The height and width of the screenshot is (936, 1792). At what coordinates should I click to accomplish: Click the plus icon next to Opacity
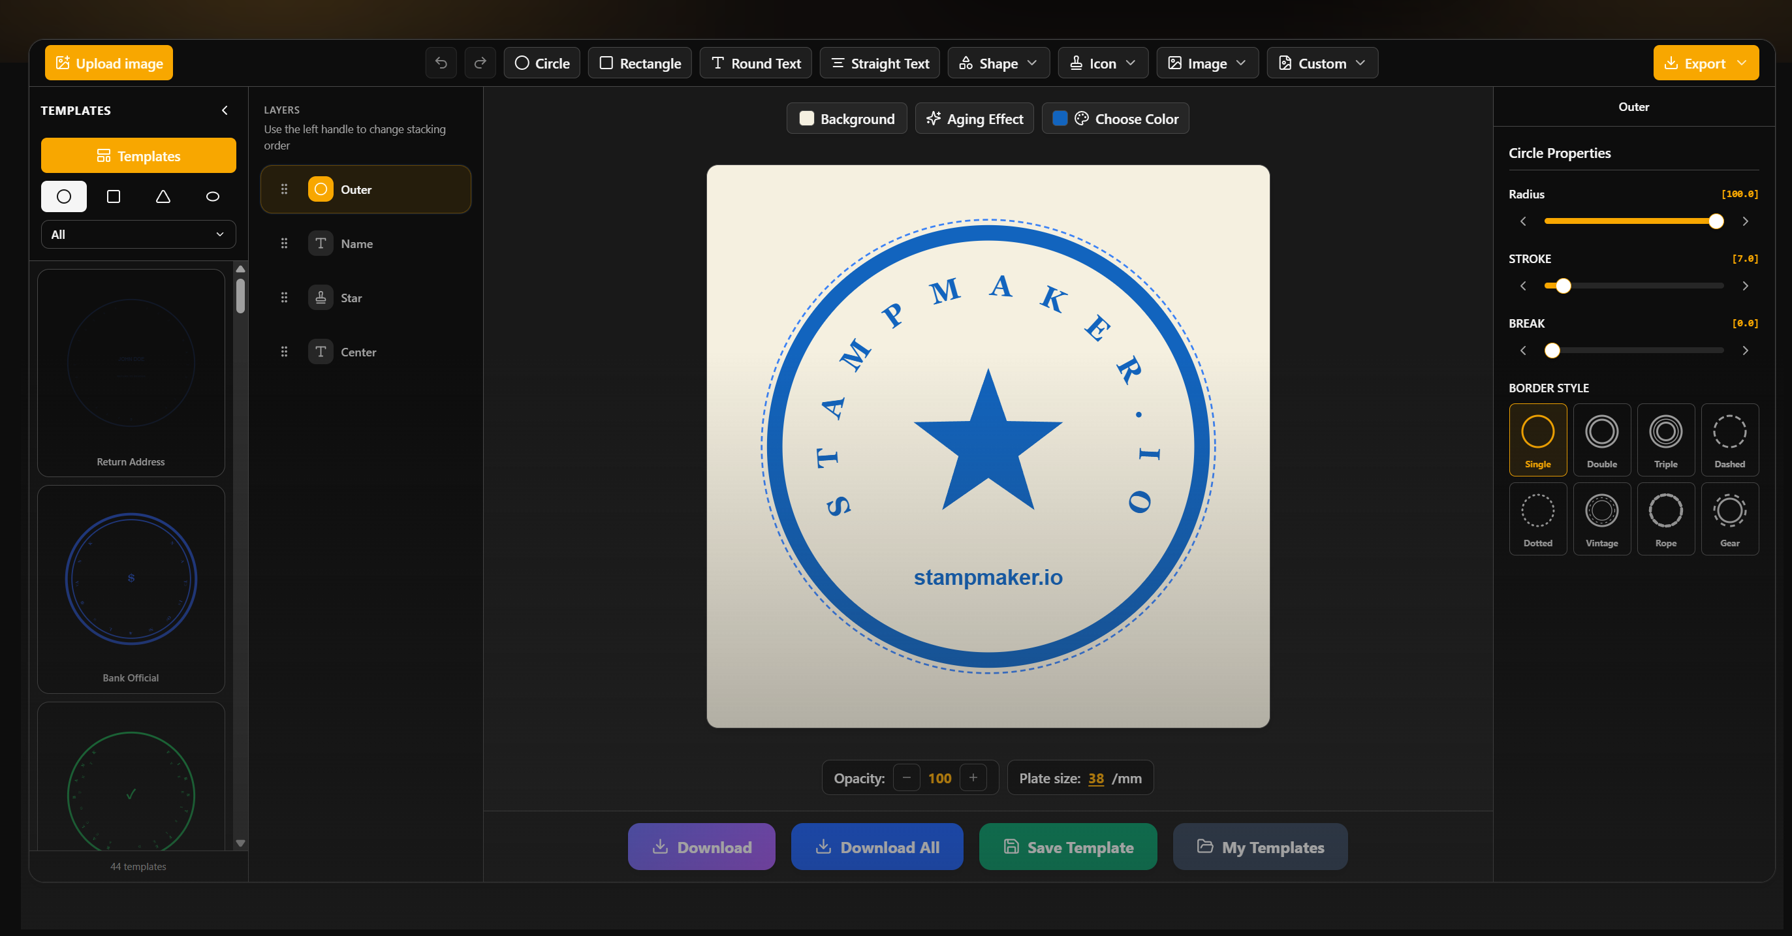(973, 777)
